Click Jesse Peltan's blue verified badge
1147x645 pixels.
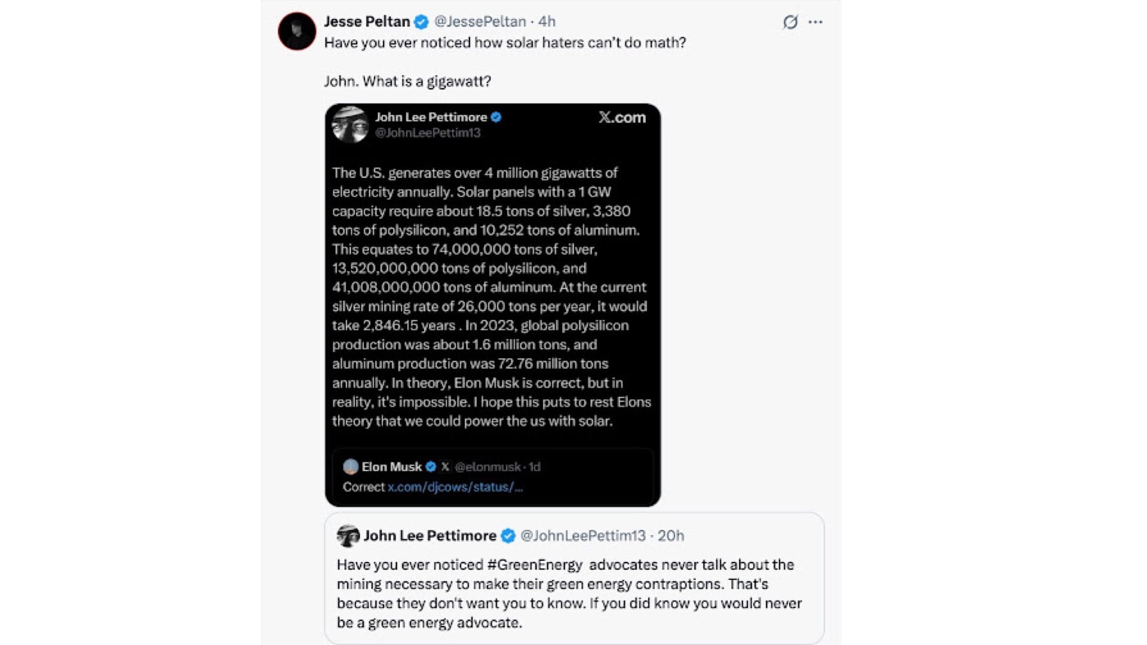click(421, 22)
